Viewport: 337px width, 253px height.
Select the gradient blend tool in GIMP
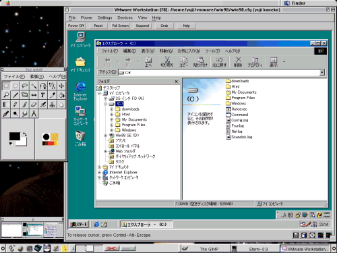coord(6,105)
